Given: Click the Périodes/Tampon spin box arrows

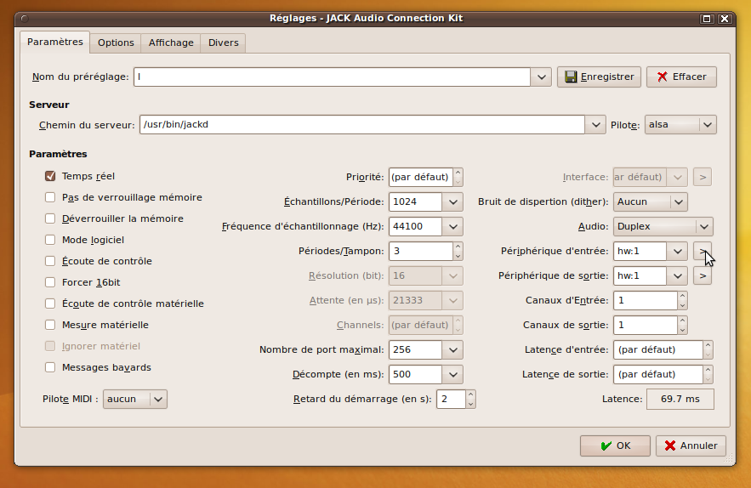Looking at the screenshot, I should click(458, 251).
